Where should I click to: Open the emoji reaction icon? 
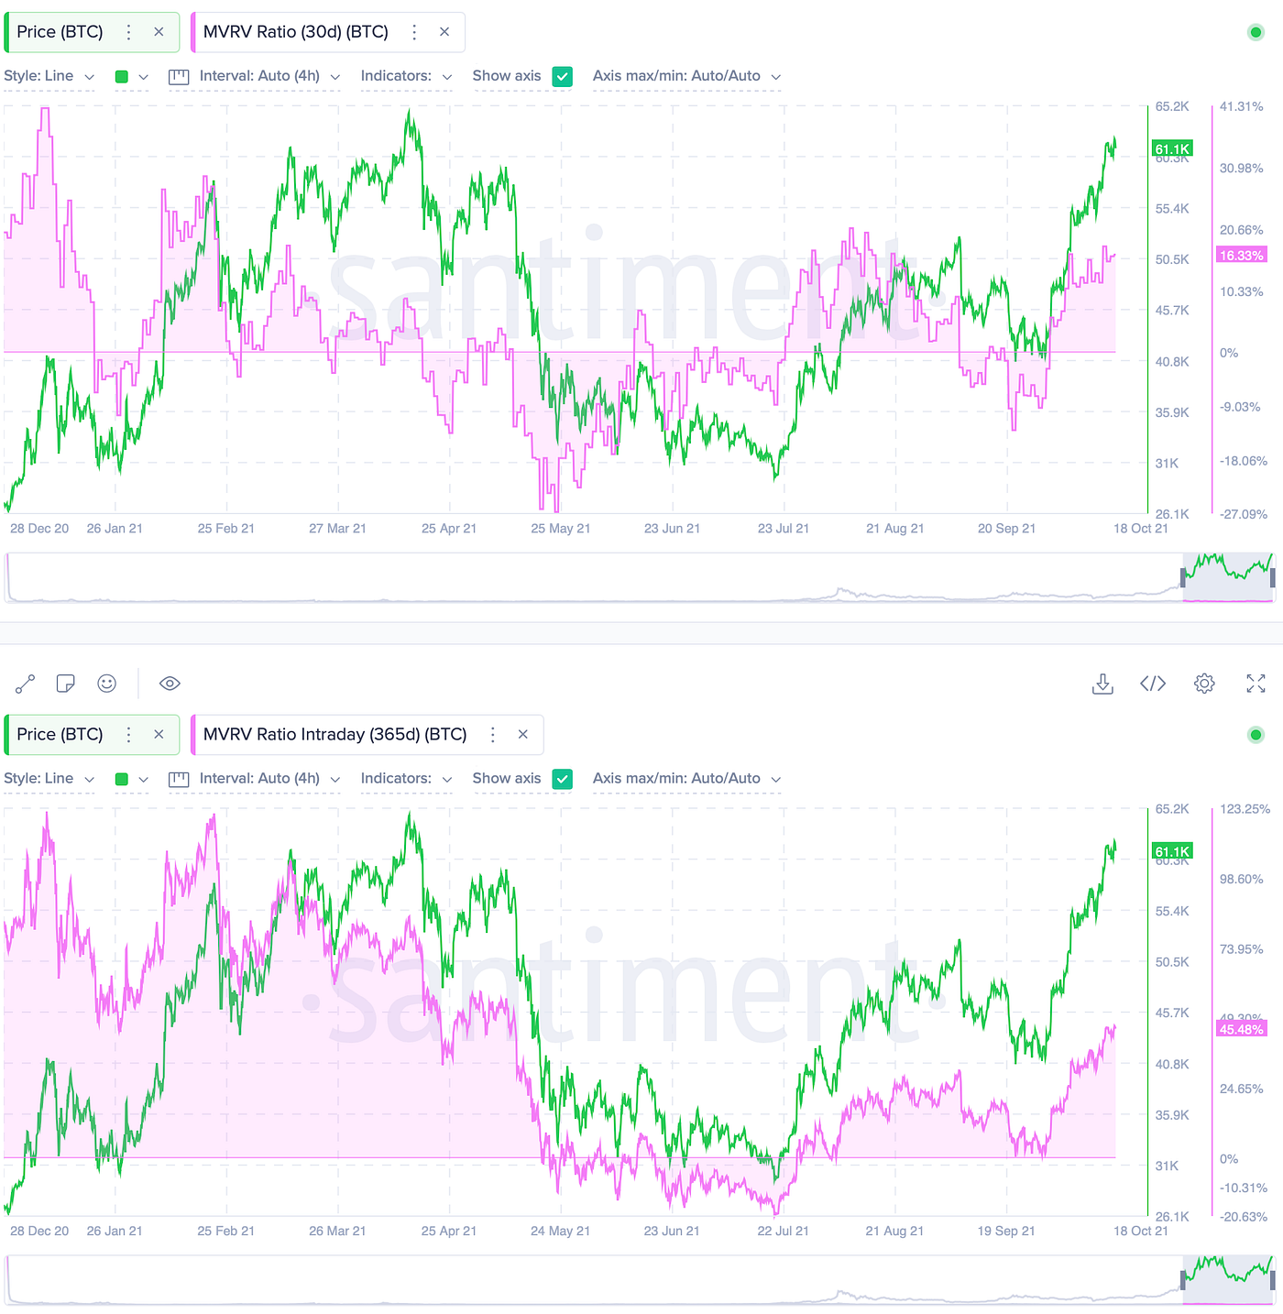coord(107,684)
